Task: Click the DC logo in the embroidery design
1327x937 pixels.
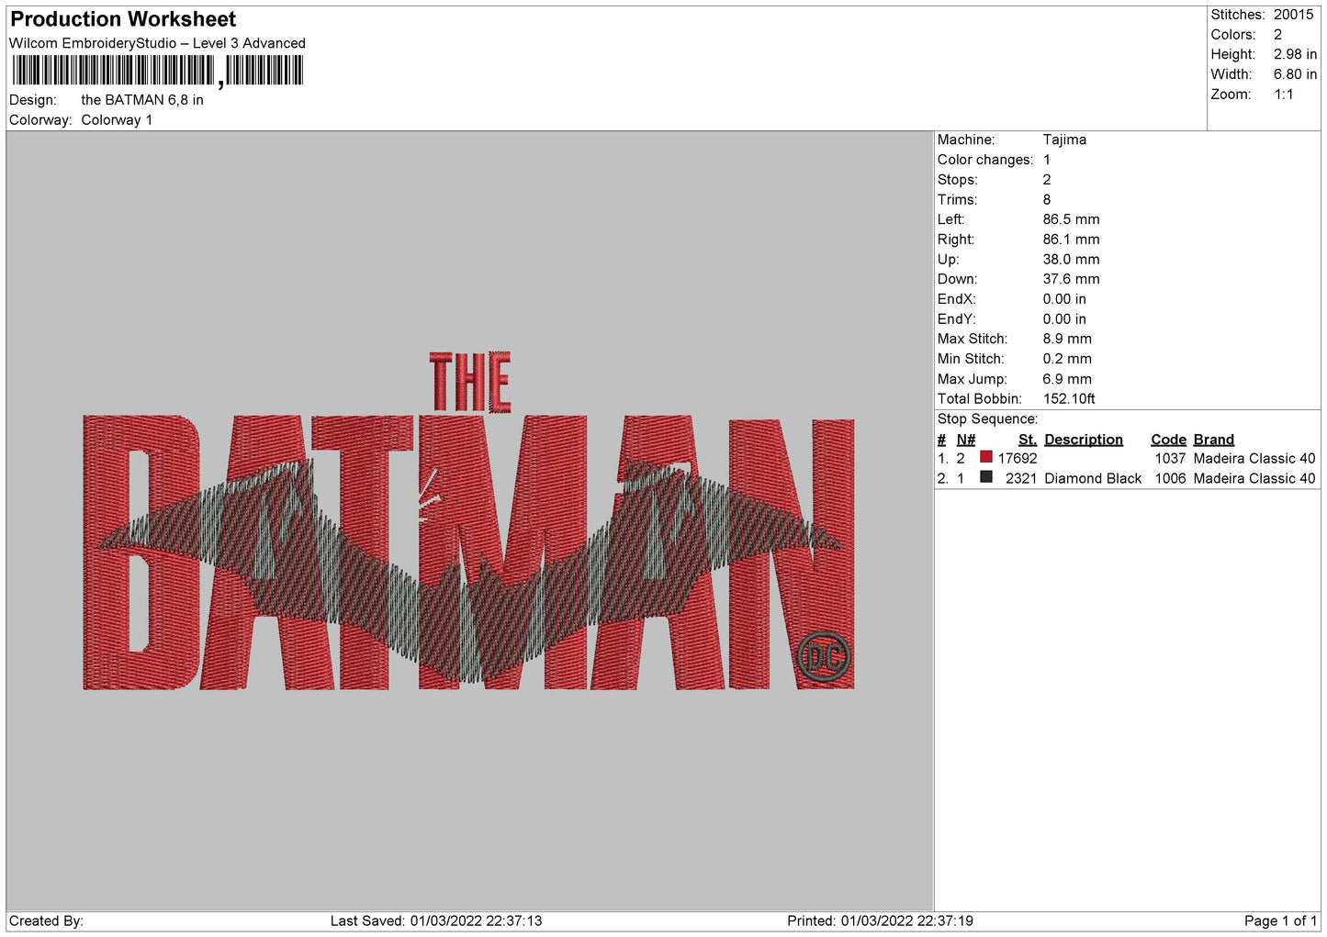Action: click(824, 657)
